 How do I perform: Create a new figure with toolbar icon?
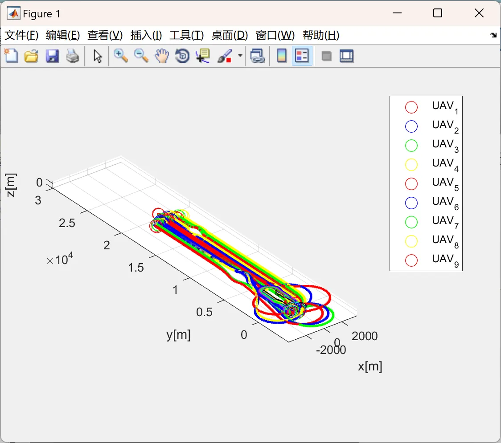click(x=12, y=56)
